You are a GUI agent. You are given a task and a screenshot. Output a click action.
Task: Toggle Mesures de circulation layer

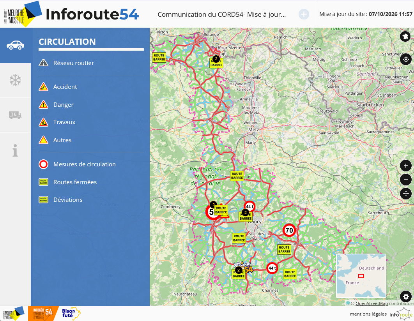[77, 164]
